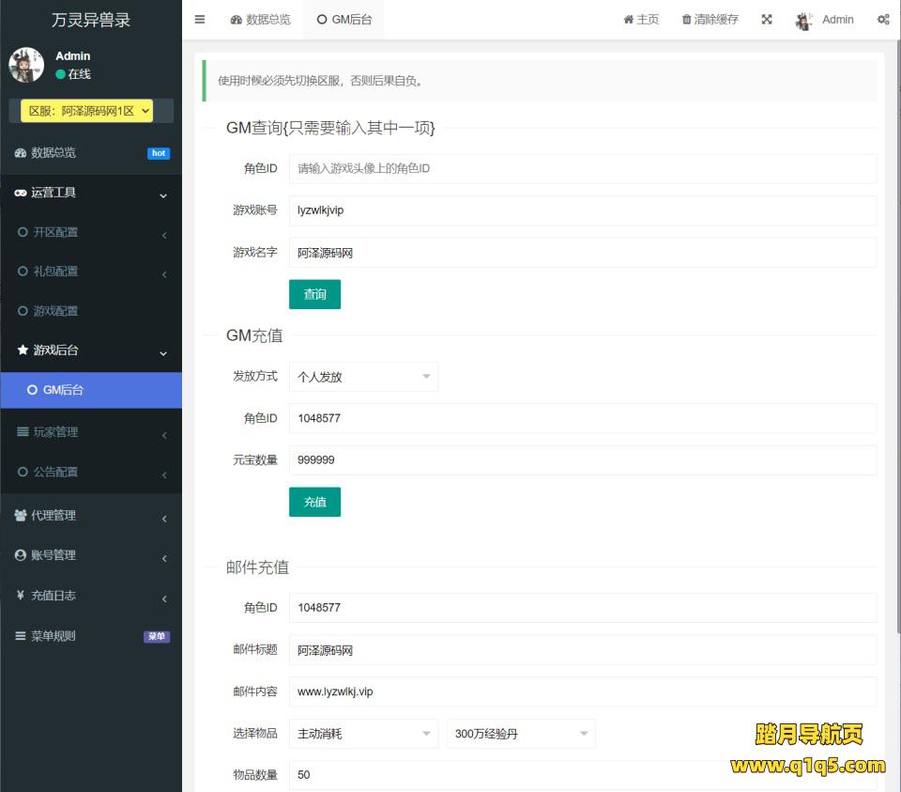The image size is (901, 792).
Task: Expand the 玩家管理 submenu
Action: 55,433
